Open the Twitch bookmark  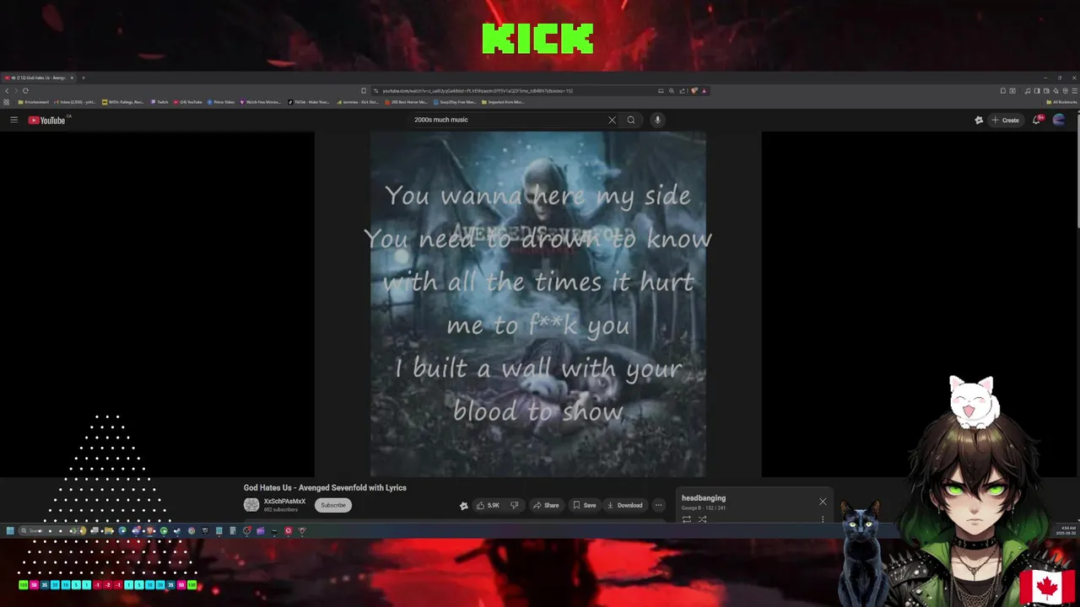pos(159,102)
